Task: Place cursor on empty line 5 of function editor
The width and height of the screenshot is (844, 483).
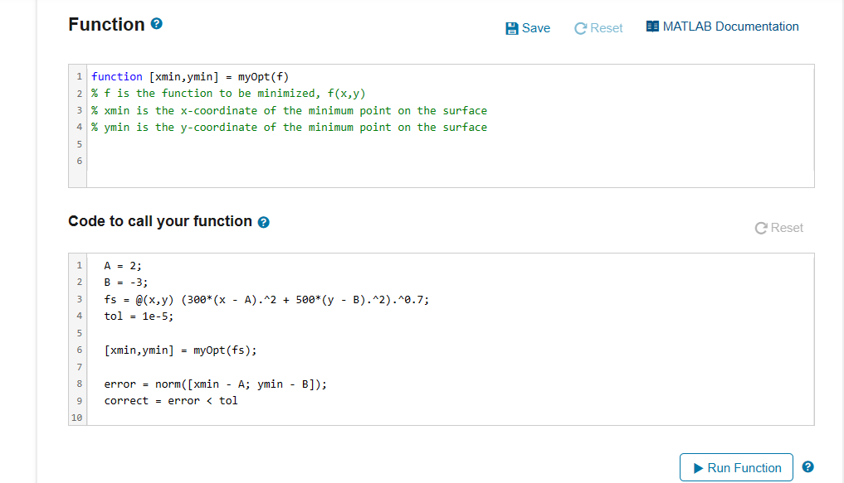Action: 450,144
